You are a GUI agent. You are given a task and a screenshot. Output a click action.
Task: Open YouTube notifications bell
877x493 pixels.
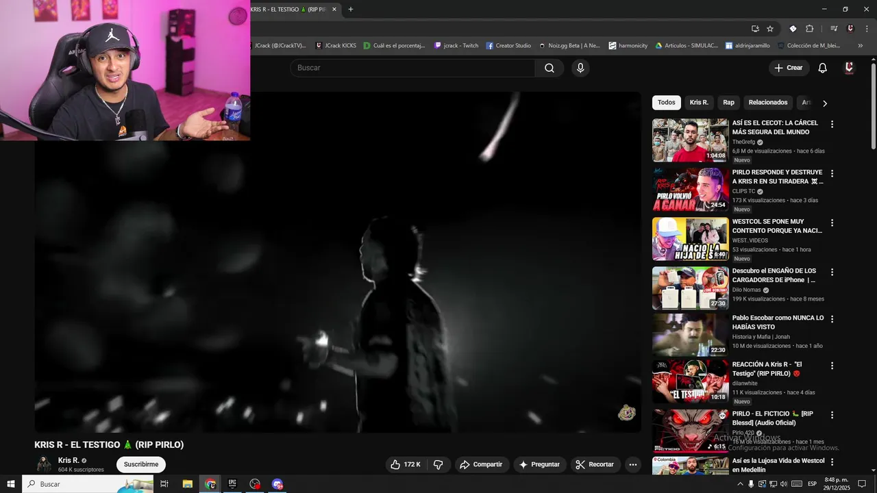823,68
